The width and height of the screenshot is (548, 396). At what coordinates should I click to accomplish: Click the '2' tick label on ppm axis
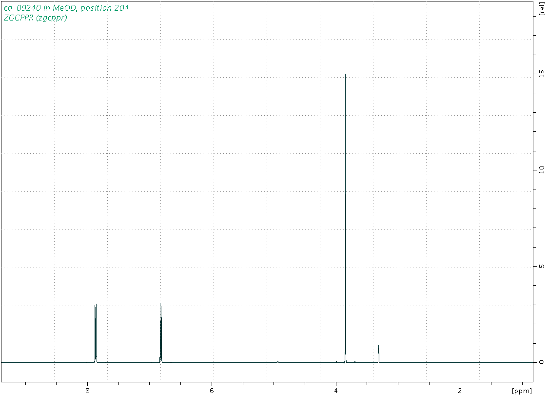point(460,391)
